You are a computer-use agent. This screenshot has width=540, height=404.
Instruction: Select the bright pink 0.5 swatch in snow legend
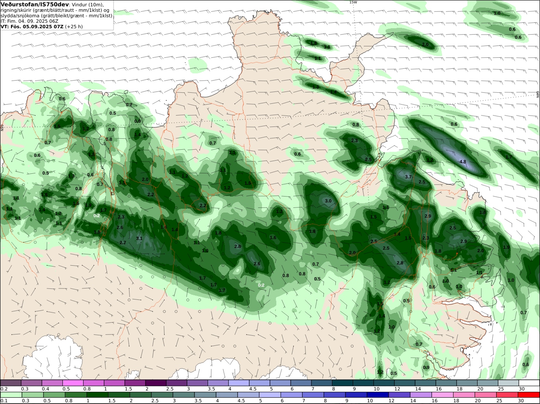pos(73,382)
